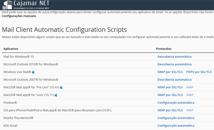The width and height of the screenshot is (214, 130).
Task: Go to Configurações manuais link
Action: (19, 16)
